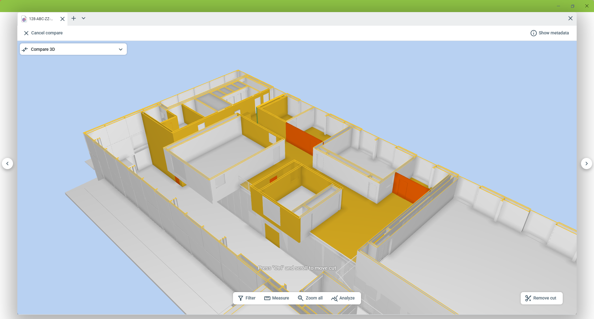Click the Show metadata info icon
The height and width of the screenshot is (319, 594).
tap(533, 33)
